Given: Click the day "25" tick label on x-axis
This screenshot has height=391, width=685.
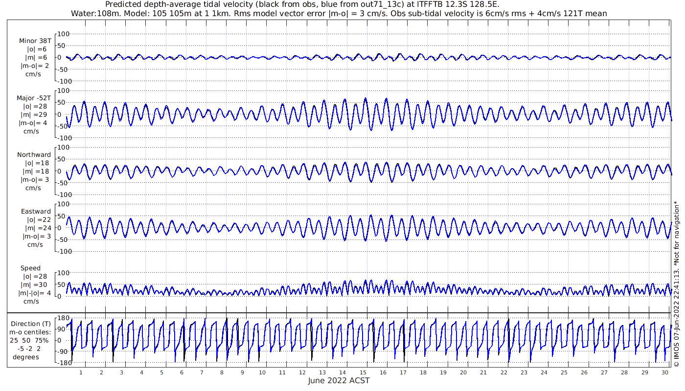Looking at the screenshot, I should point(564,372).
